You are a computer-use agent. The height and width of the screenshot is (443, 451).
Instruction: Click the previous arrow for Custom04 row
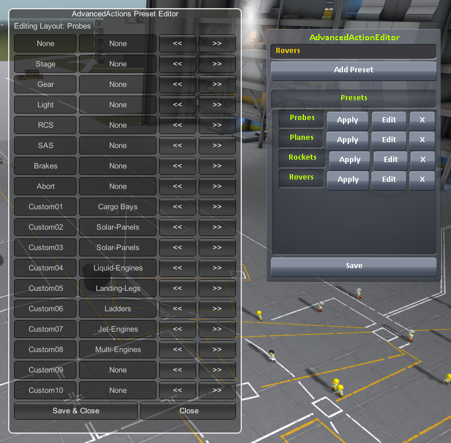pyautogui.click(x=178, y=268)
